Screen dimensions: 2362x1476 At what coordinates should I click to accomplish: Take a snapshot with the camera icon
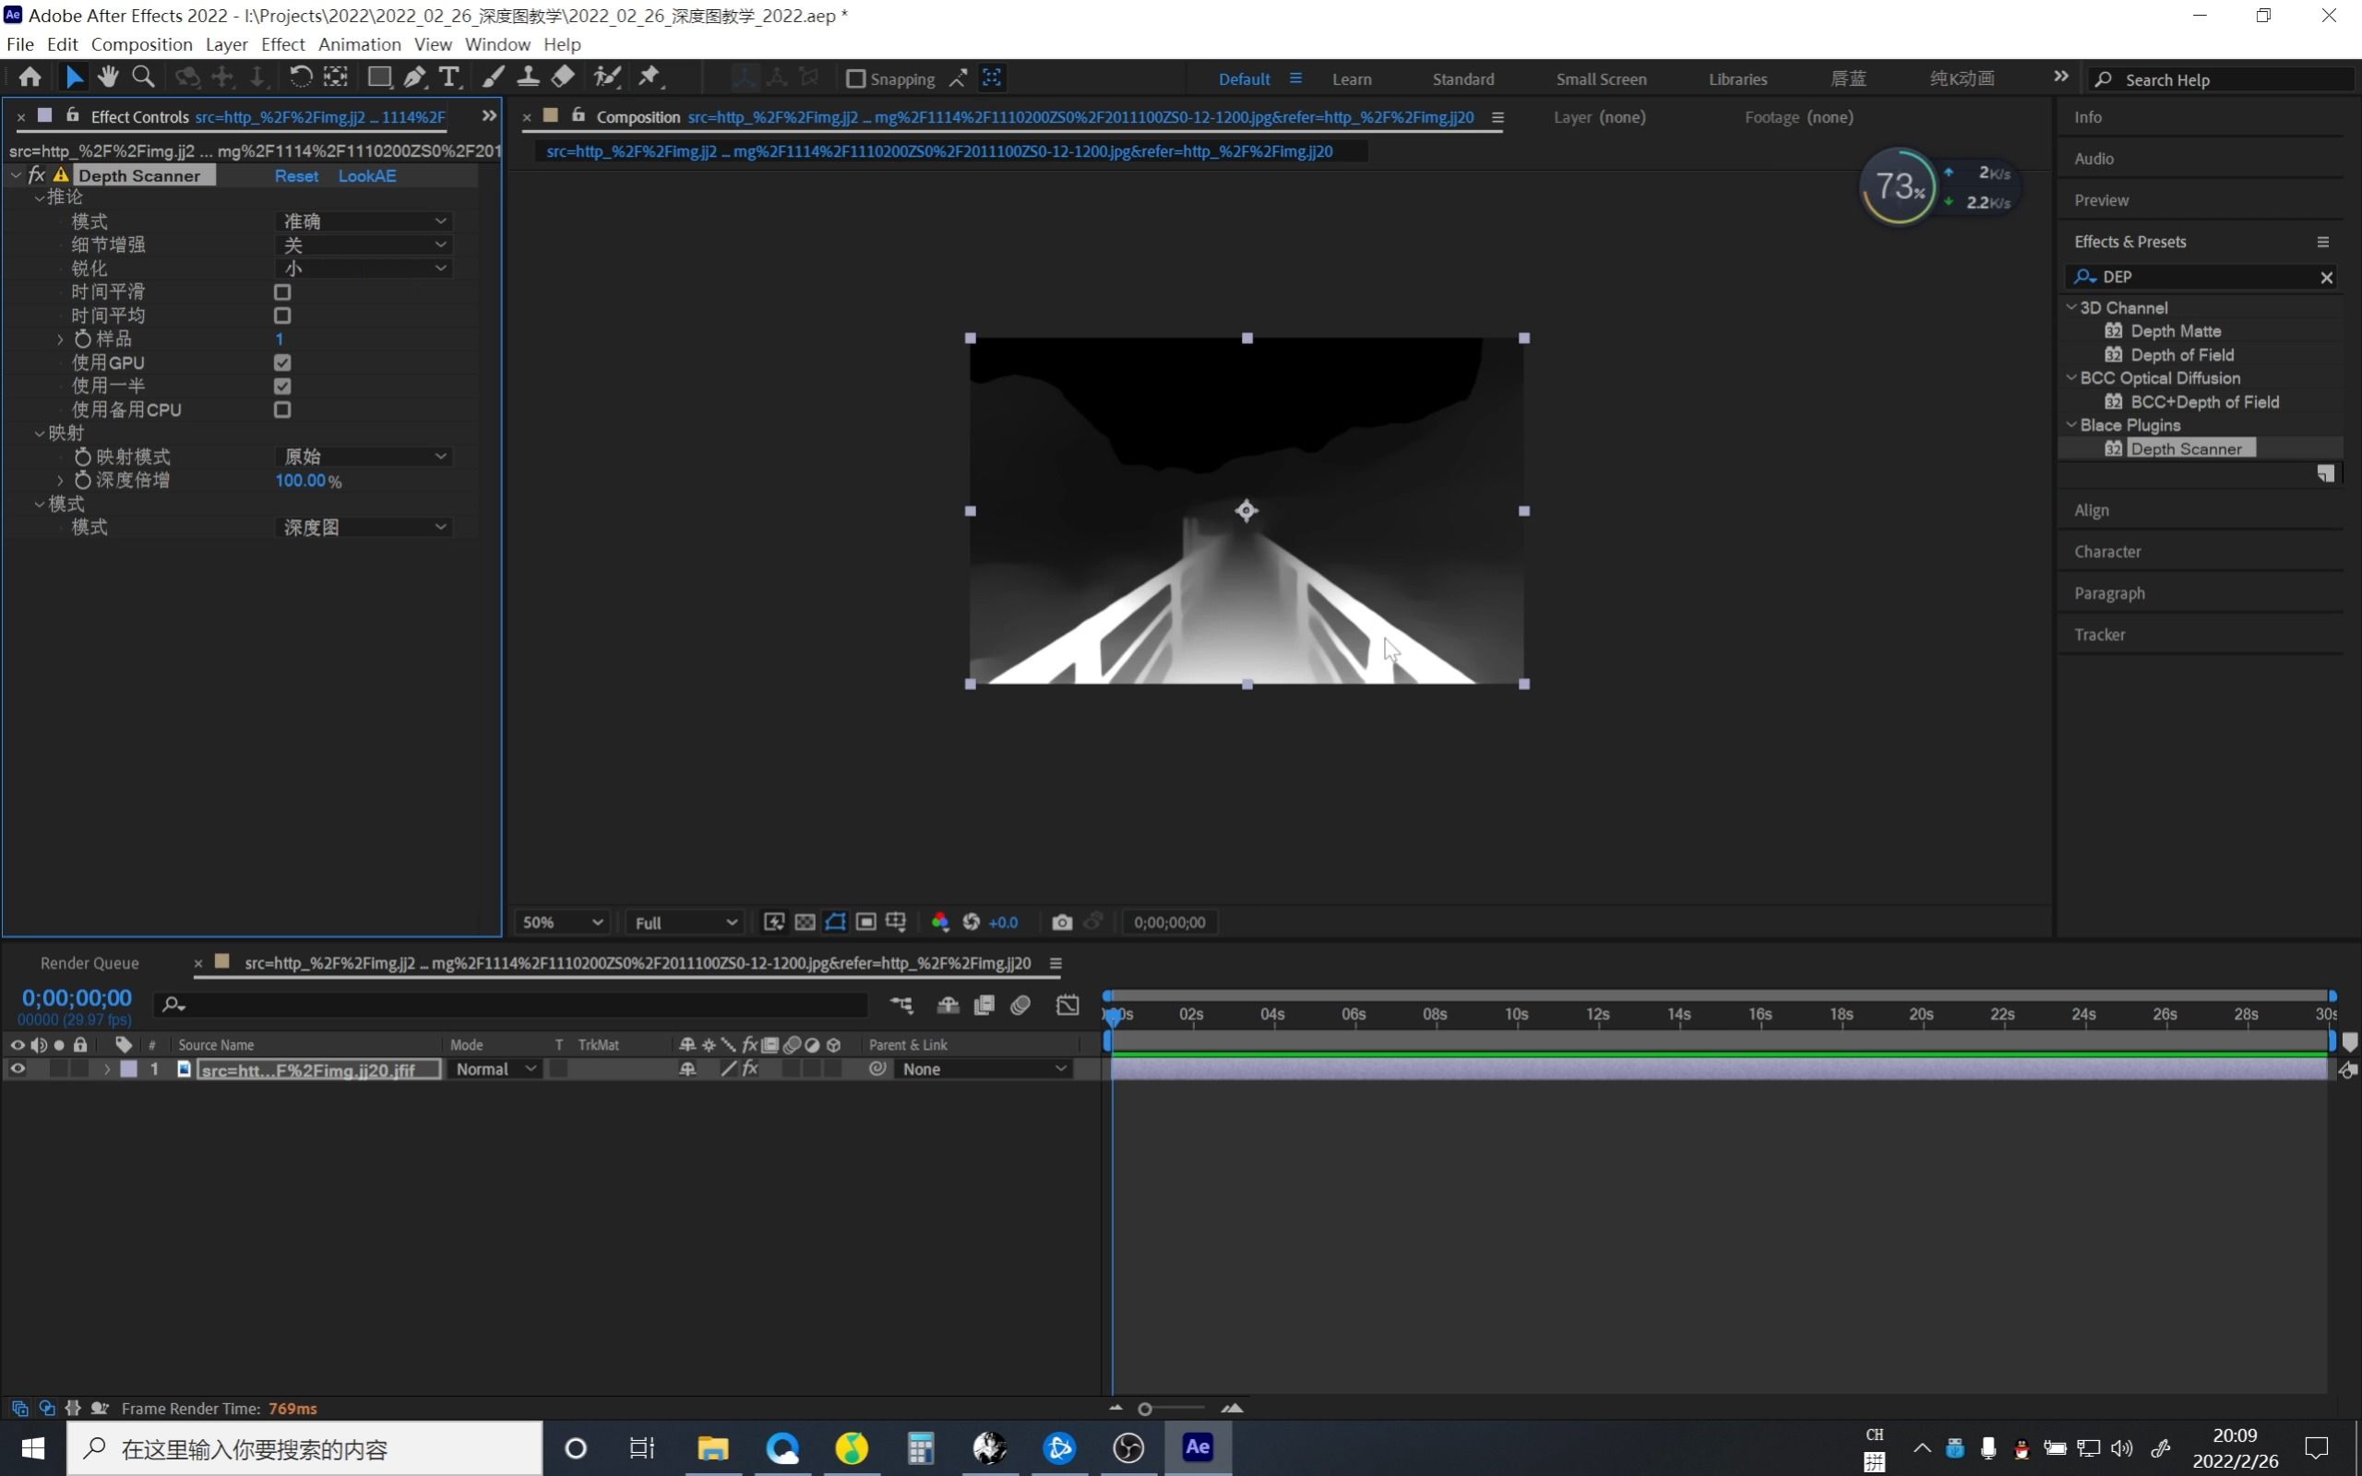pos(1062,922)
